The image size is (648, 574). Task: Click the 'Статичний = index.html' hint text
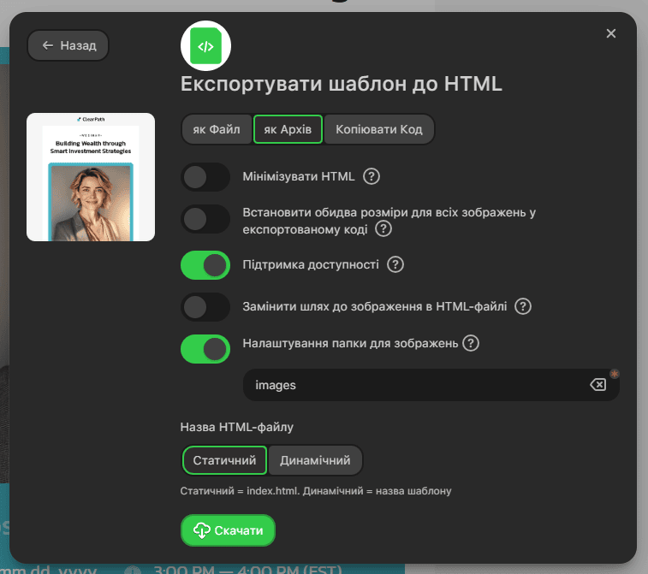316,491
